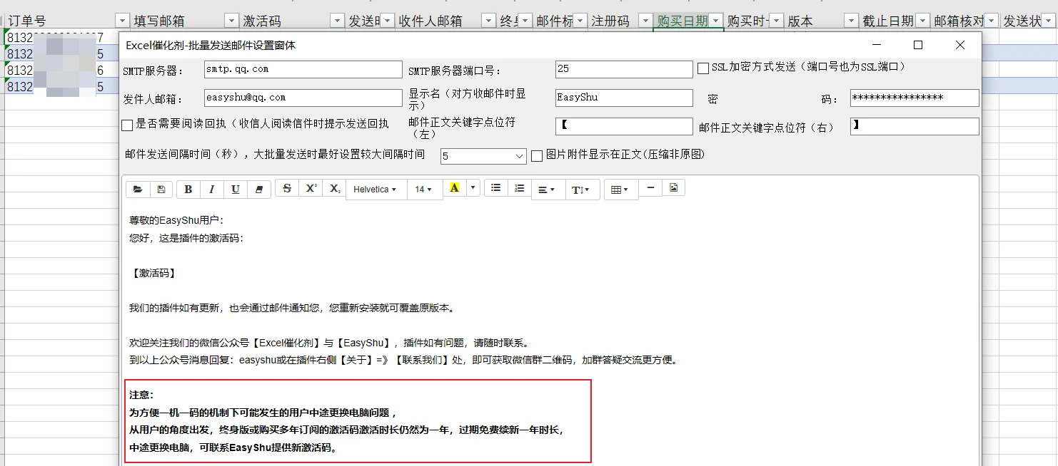Click the right keyword placeholder field
1058x466 pixels.
(x=915, y=126)
